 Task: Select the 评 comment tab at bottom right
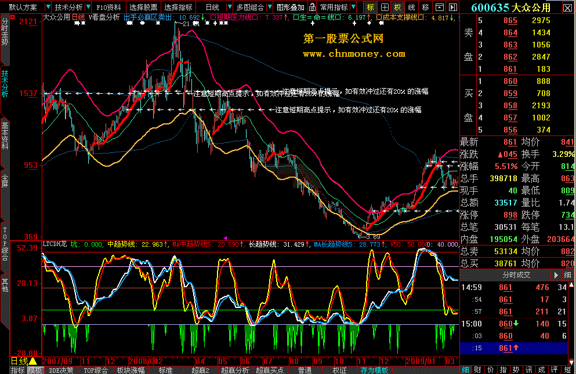click(554, 369)
